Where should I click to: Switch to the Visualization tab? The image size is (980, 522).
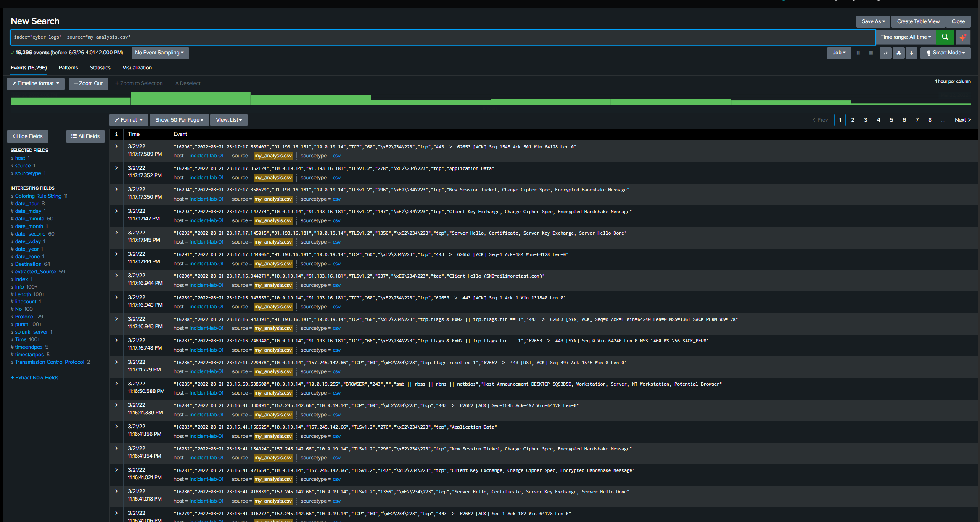pyautogui.click(x=137, y=68)
